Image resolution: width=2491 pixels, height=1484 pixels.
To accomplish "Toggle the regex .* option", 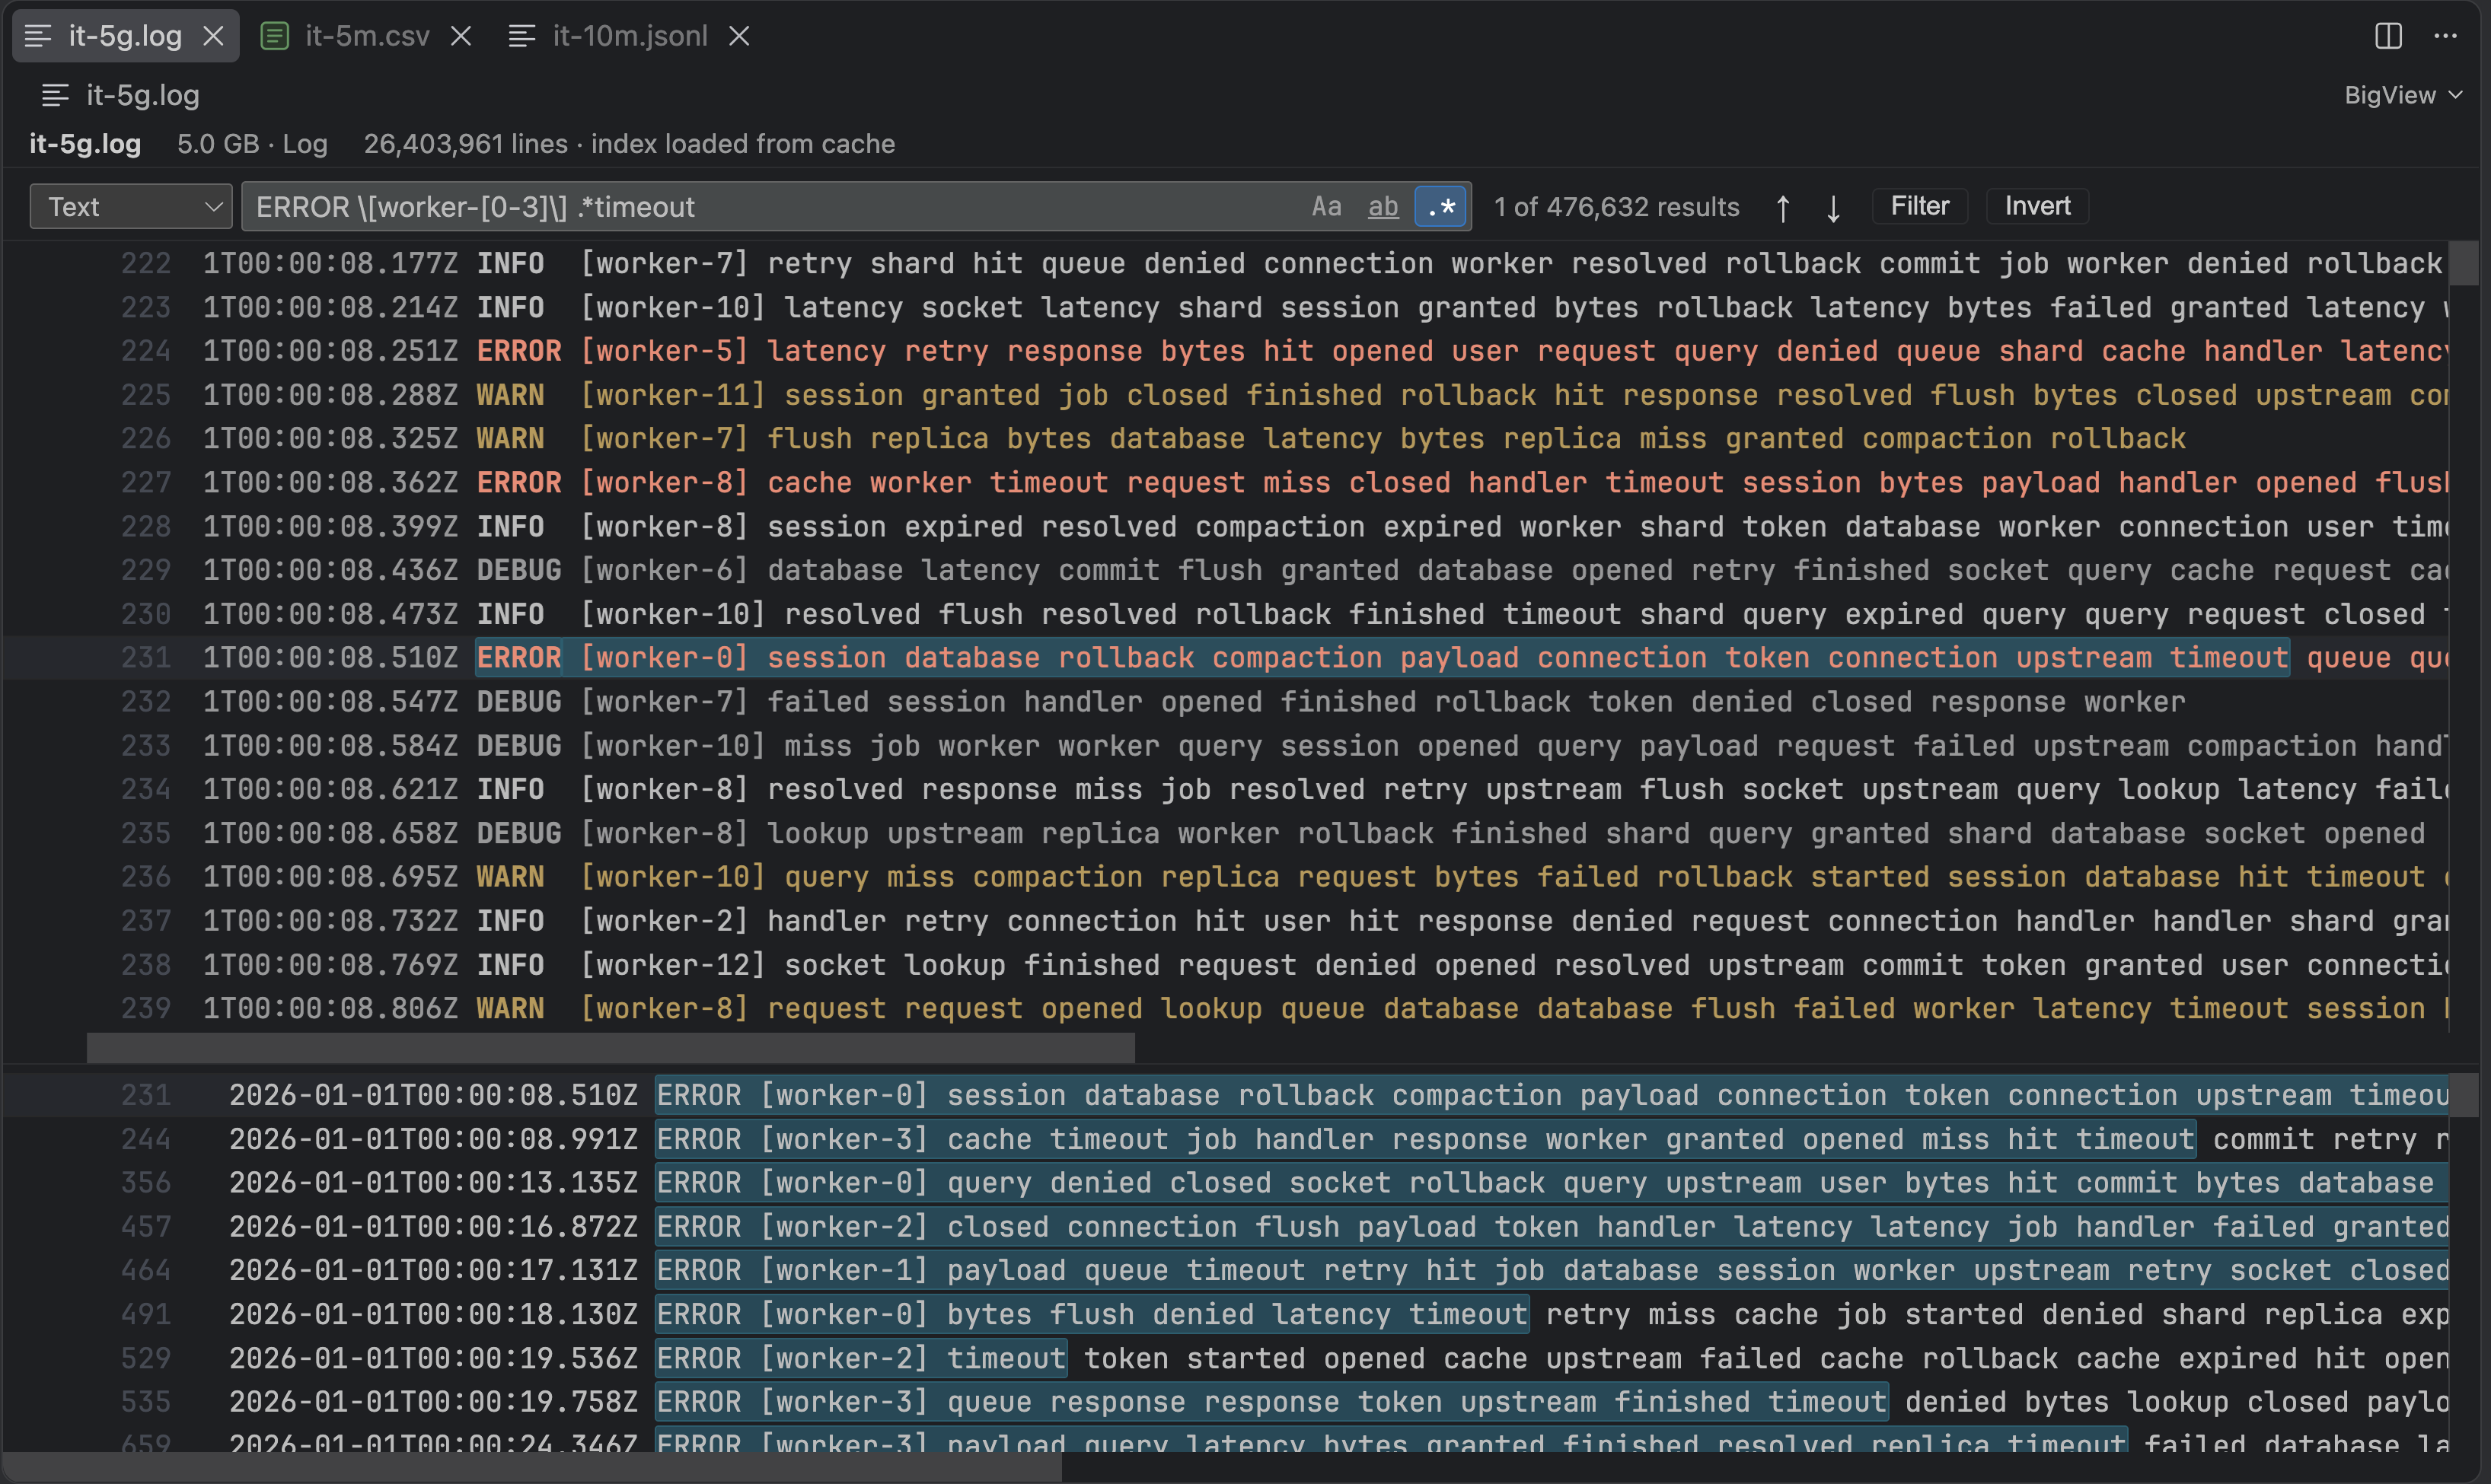I will [1440, 207].
